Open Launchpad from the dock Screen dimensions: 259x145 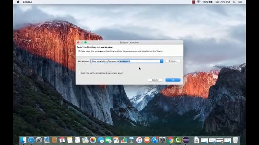[39, 140]
